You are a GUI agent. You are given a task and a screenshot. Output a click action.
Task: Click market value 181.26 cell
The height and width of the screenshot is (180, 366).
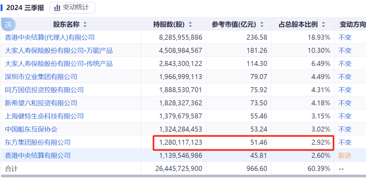coord(257,51)
